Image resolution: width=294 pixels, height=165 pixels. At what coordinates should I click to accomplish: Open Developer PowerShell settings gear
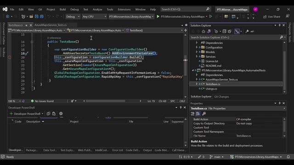[x=61, y=114]
